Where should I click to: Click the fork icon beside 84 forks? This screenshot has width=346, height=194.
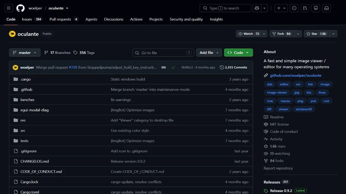tap(266, 161)
